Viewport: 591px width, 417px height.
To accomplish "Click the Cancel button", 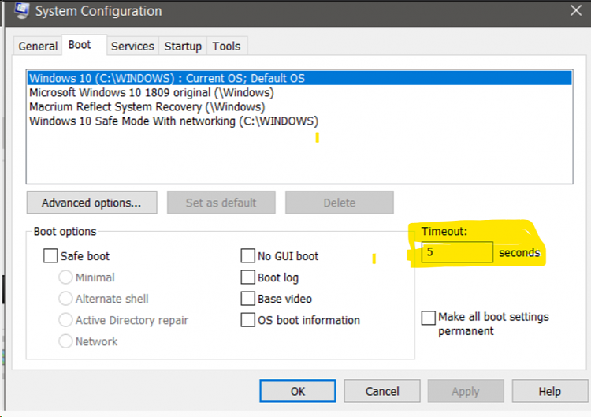I will point(382,391).
